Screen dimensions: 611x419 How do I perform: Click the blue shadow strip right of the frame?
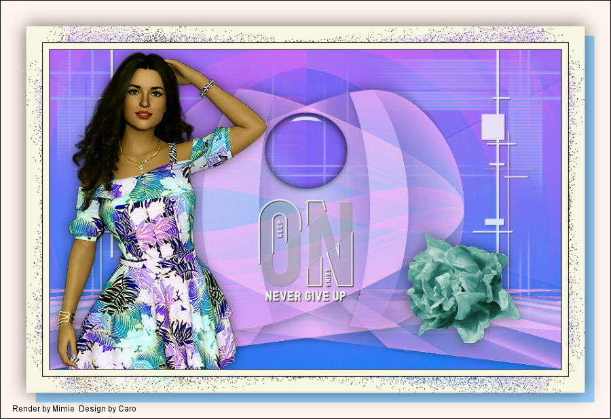pos(589,217)
